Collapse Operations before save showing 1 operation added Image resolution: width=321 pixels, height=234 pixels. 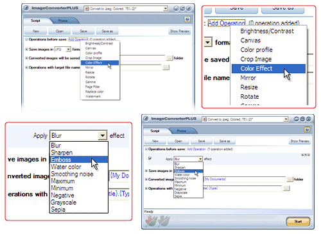click(146, 149)
